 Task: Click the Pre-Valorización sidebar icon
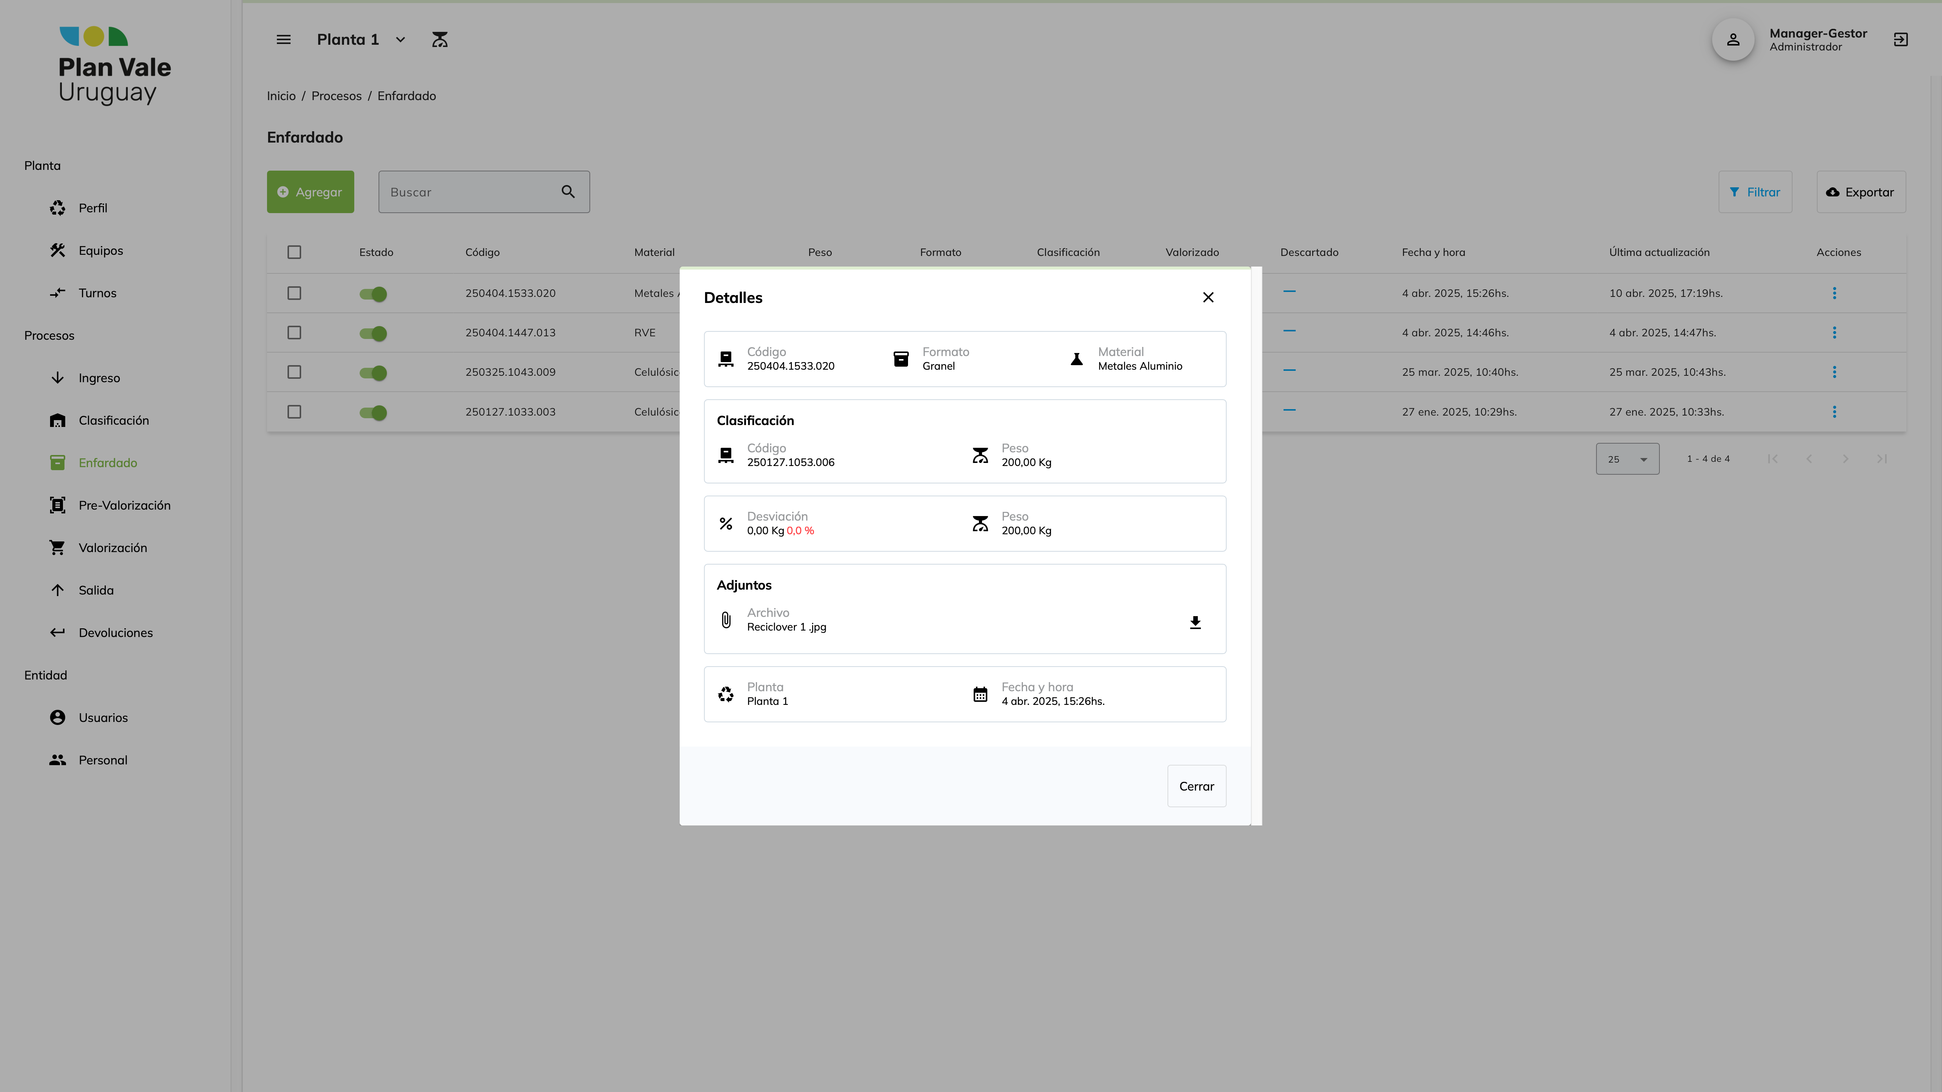[x=57, y=505]
